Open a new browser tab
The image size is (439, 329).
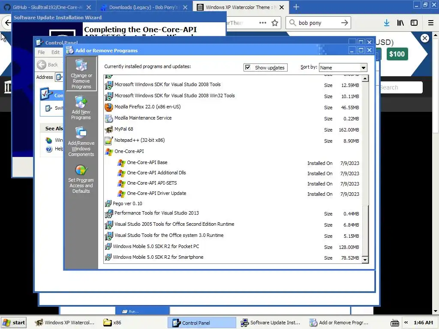click(296, 7)
